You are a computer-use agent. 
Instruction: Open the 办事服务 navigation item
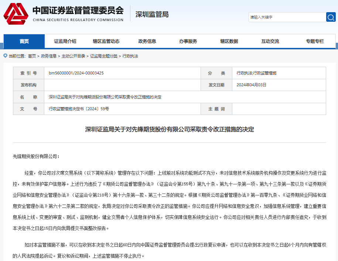pos(188,41)
